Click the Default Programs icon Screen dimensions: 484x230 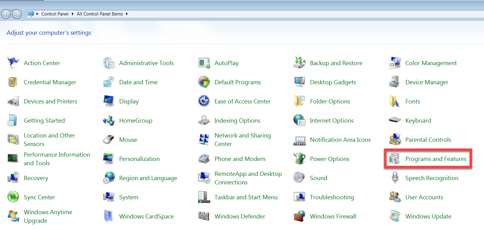coord(204,82)
